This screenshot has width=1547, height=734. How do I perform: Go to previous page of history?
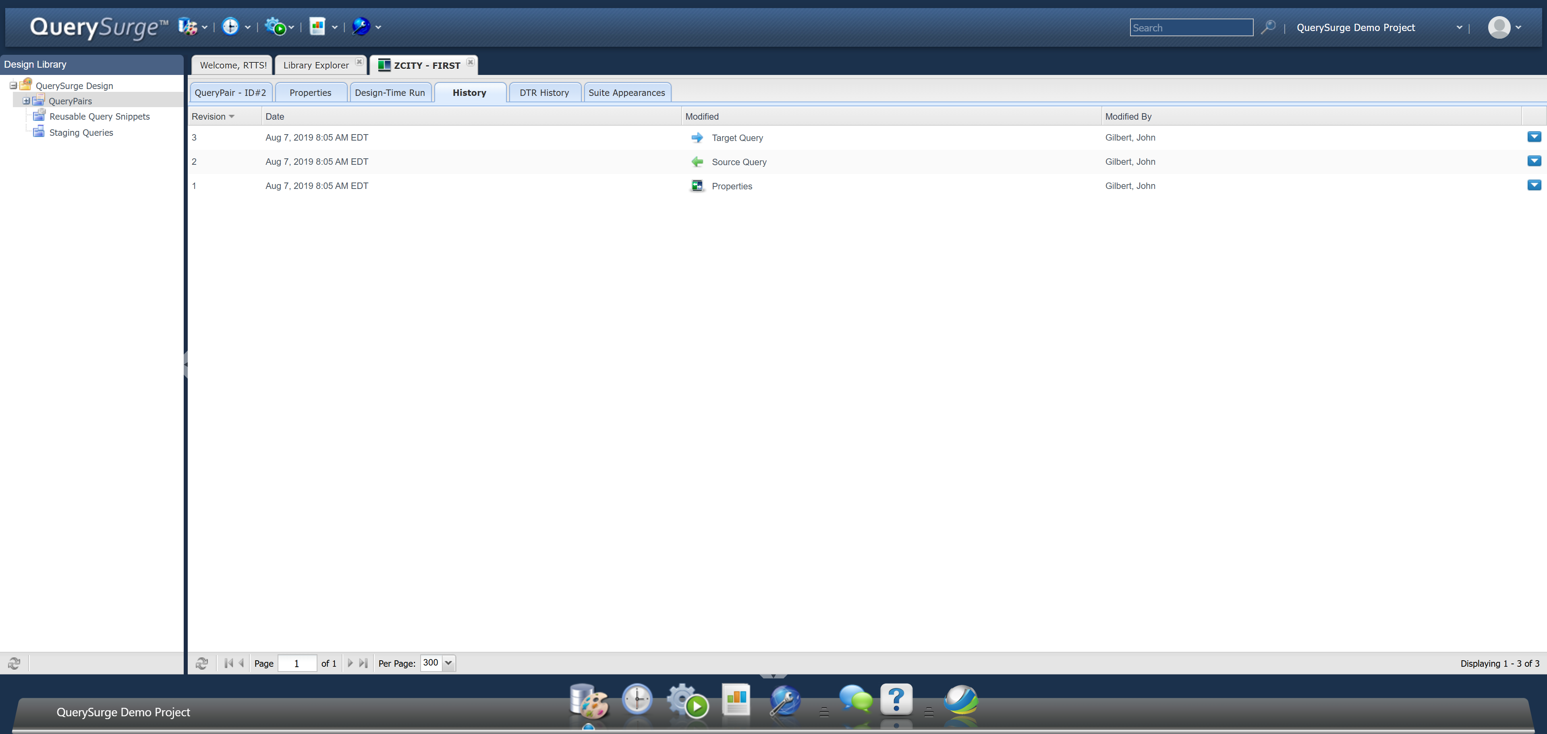[x=241, y=663]
